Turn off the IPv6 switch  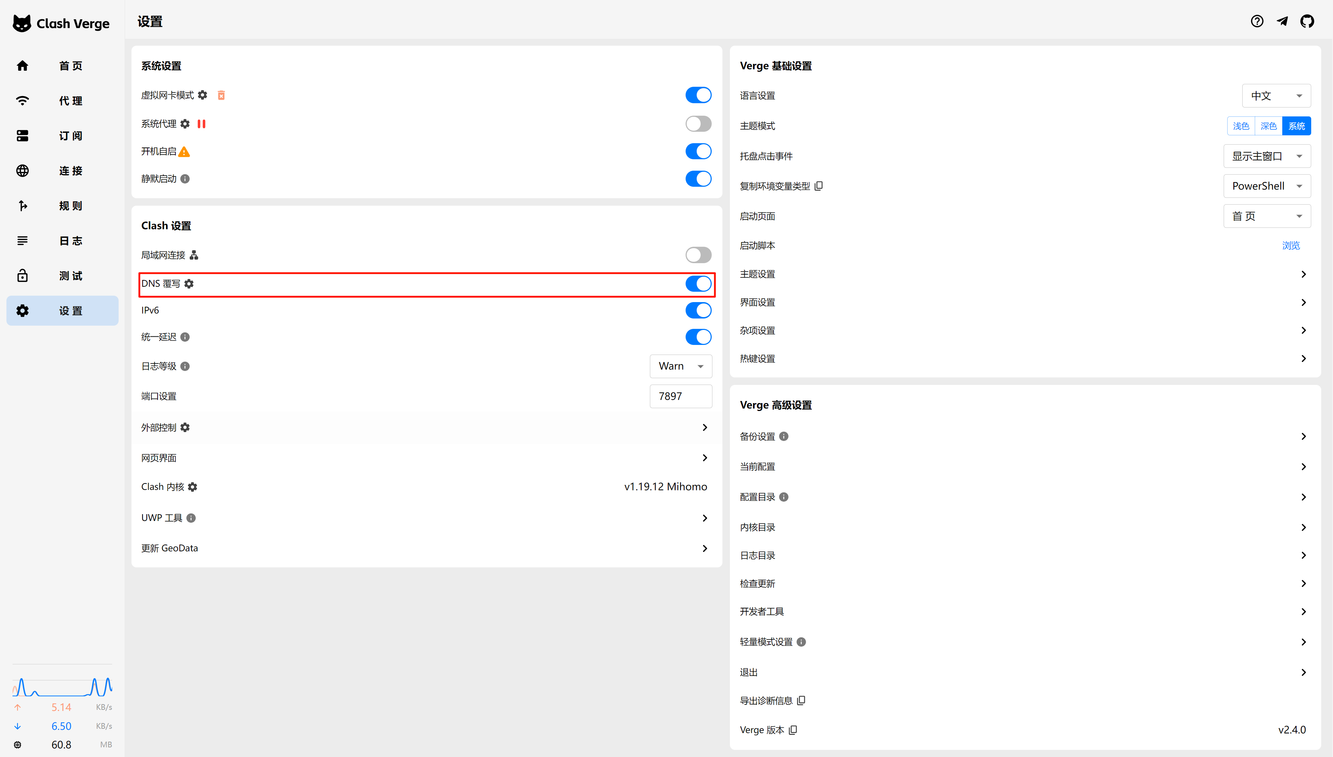(x=698, y=310)
